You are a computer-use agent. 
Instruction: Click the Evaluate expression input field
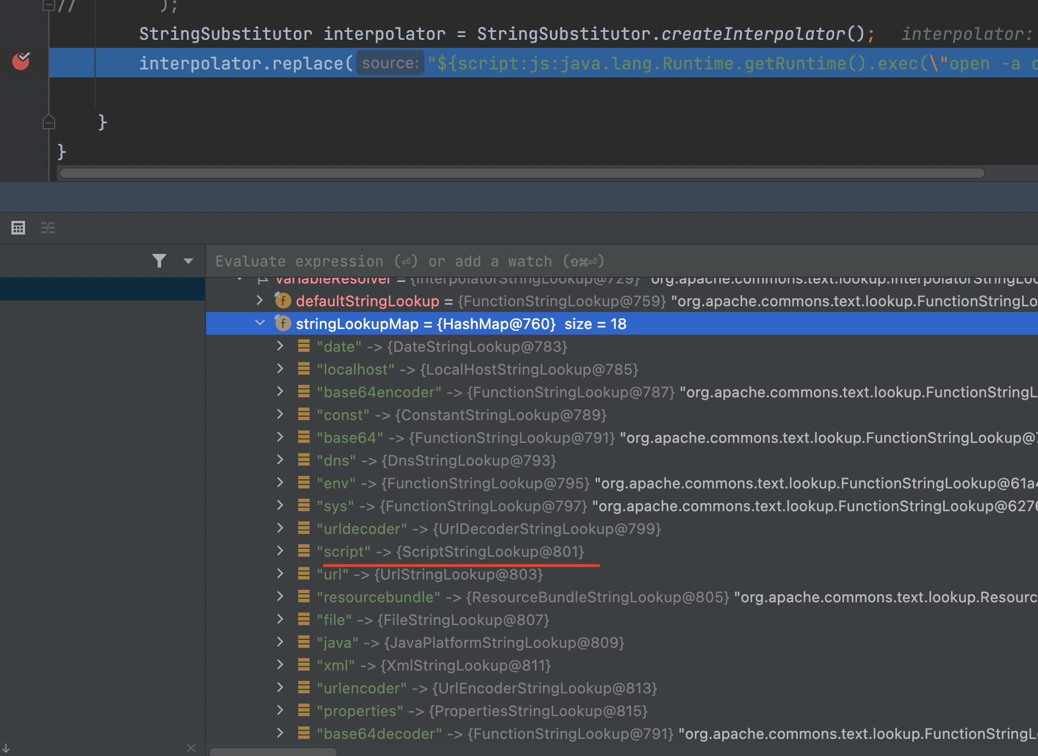[621, 261]
